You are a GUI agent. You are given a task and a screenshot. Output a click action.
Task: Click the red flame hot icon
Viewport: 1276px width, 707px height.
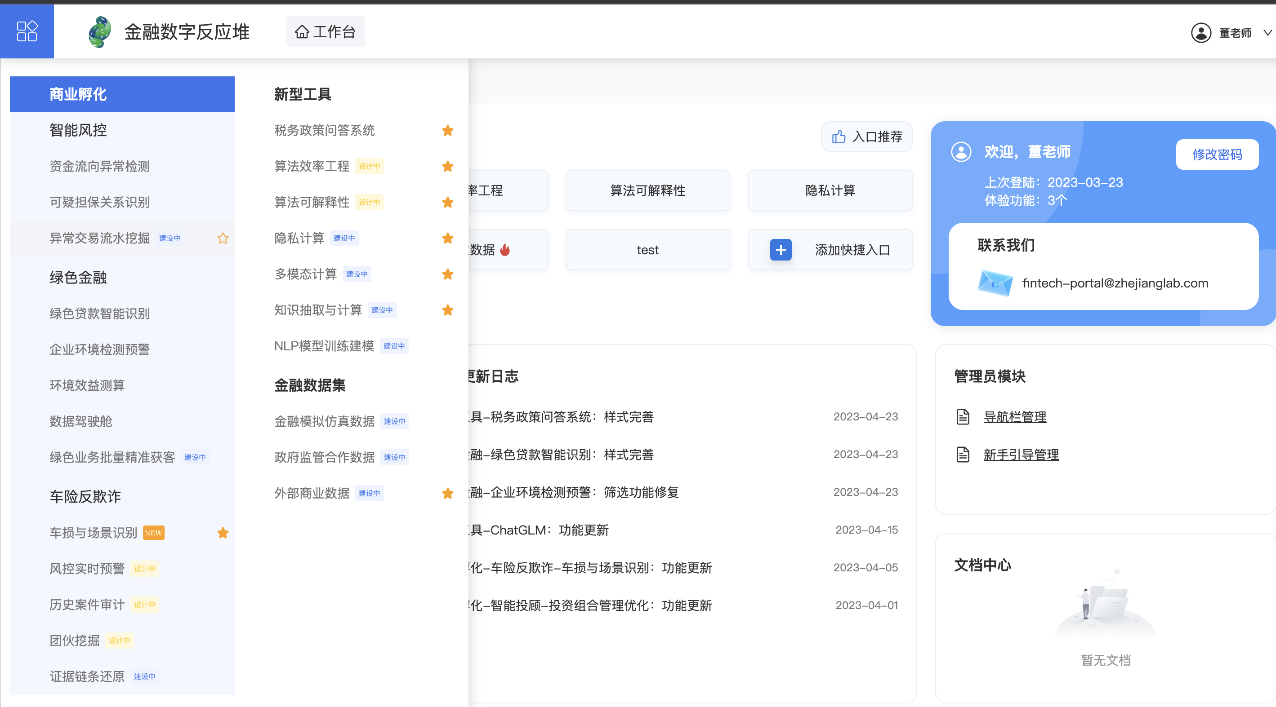tap(505, 250)
